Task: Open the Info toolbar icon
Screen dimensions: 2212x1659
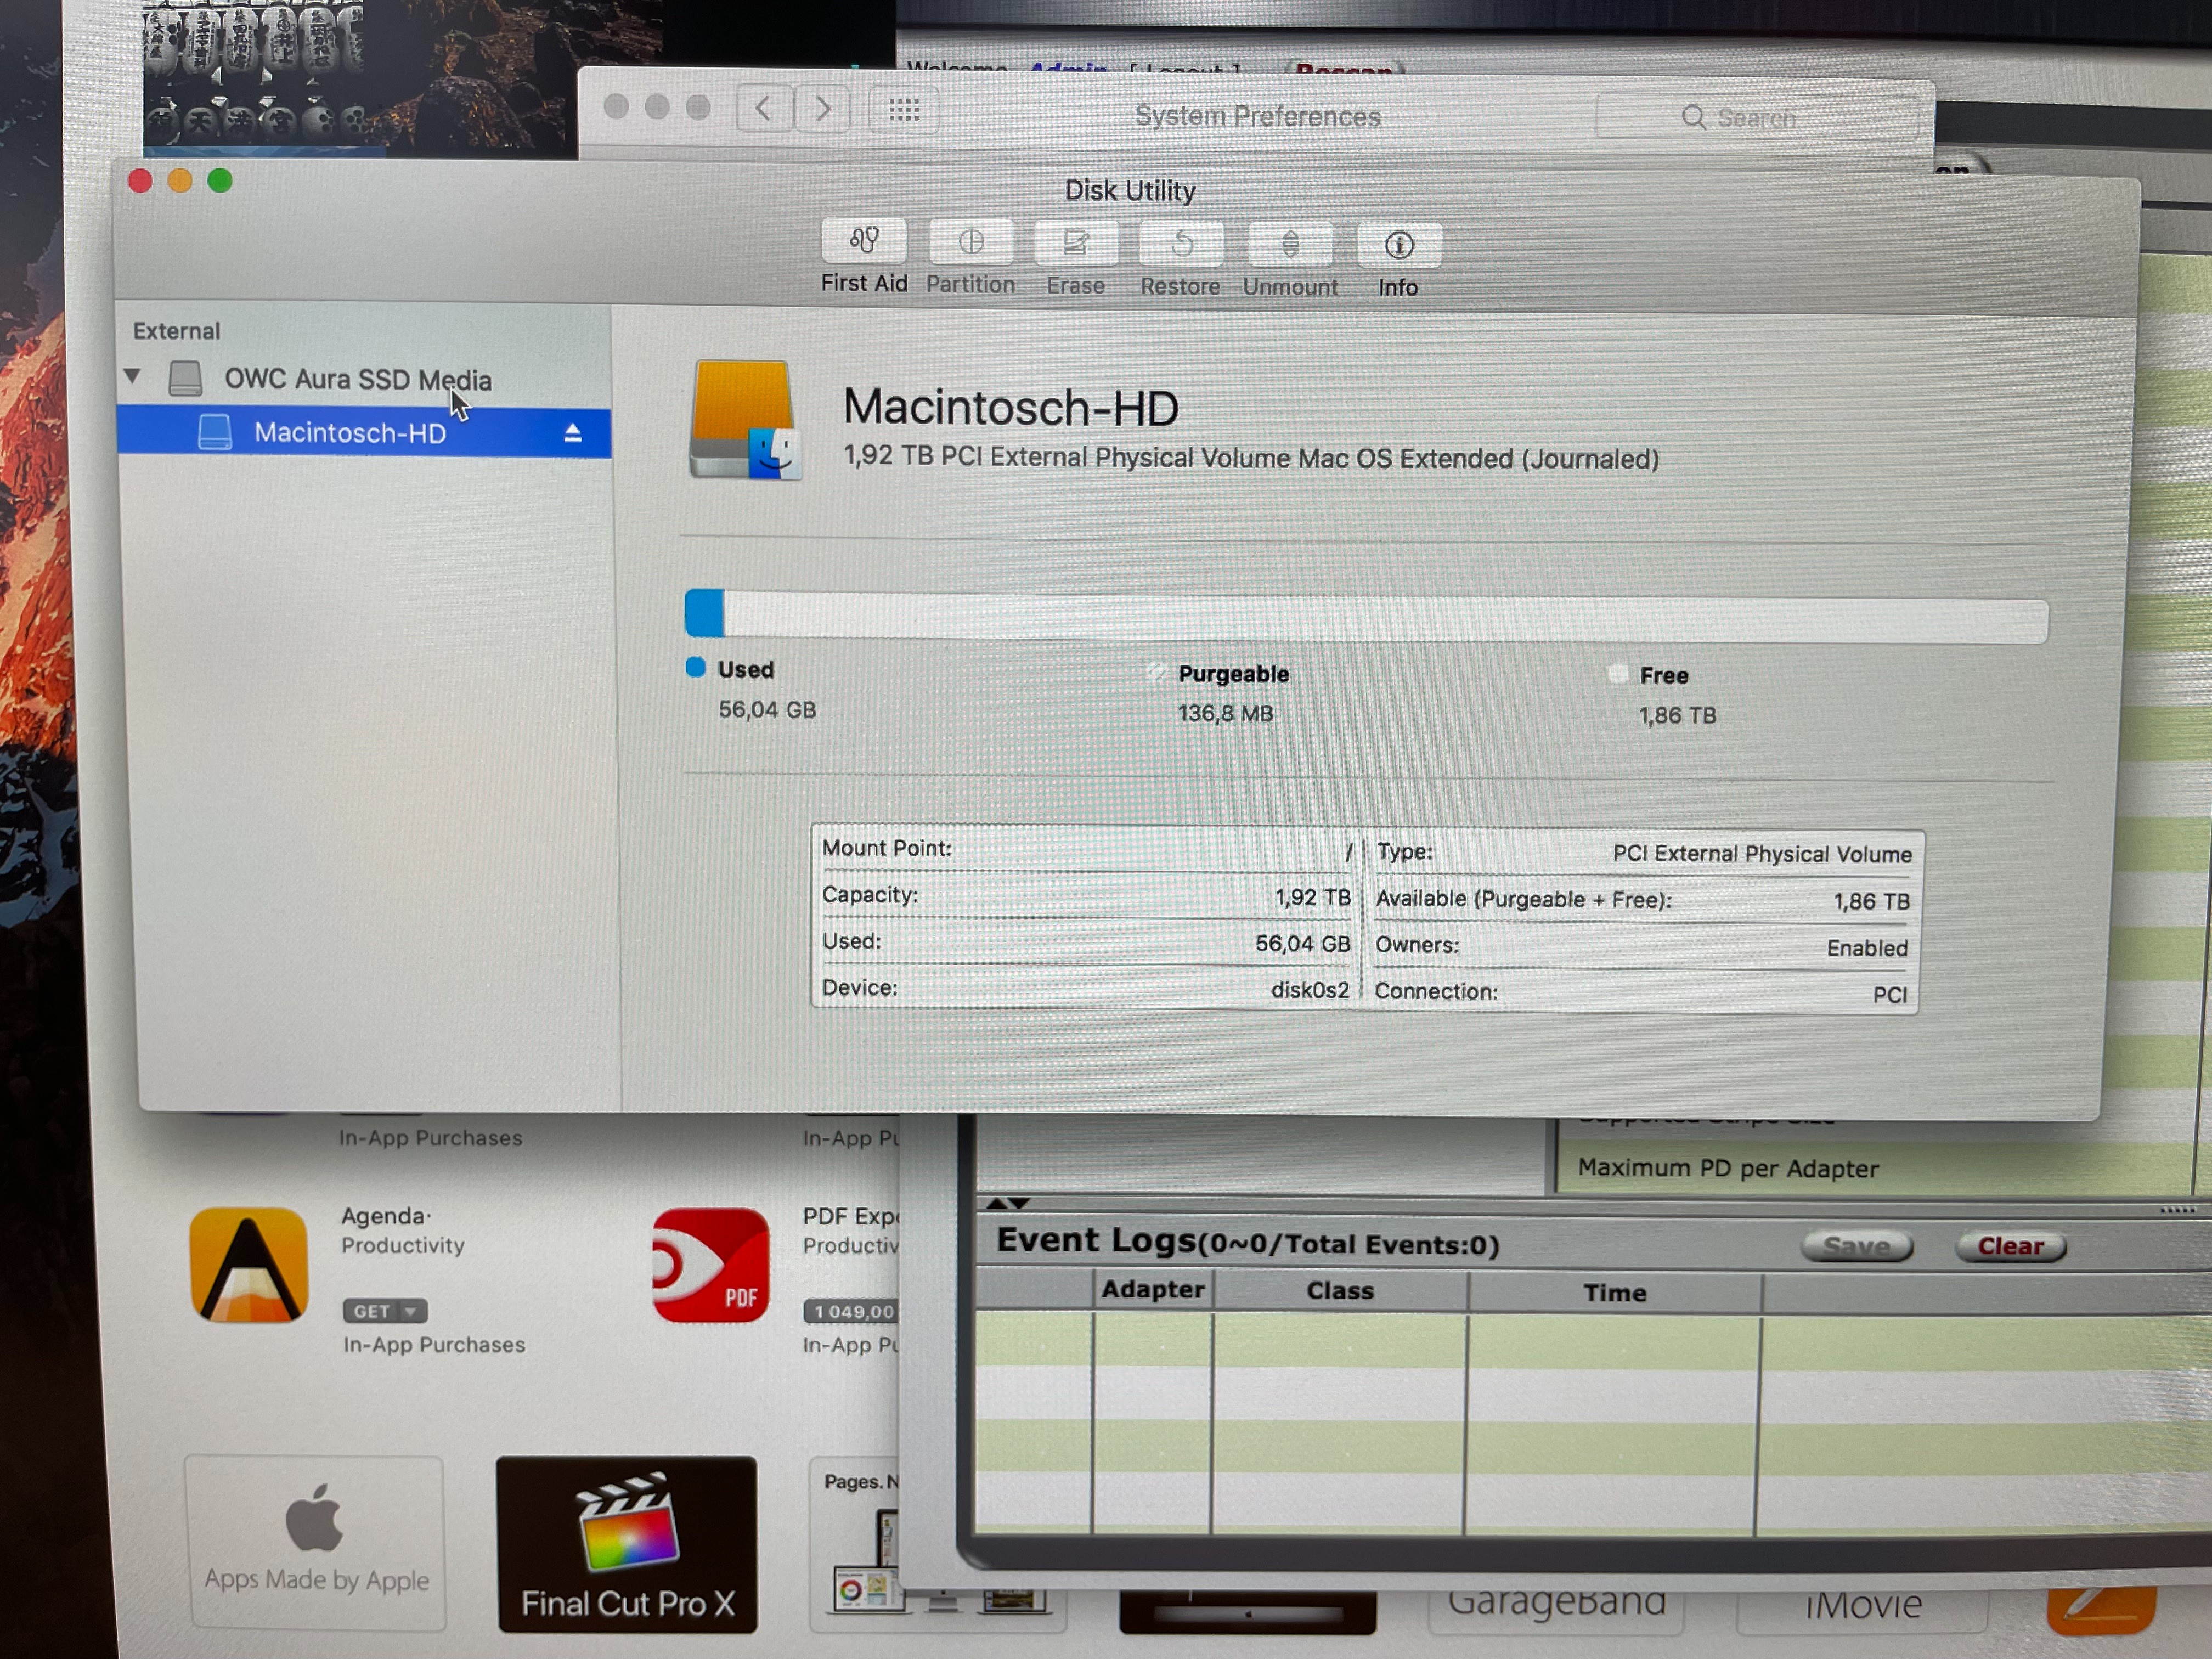Action: (x=1398, y=246)
